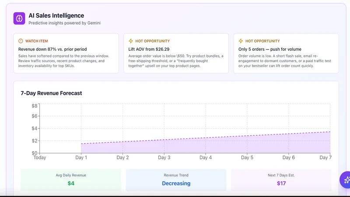Click lightning icon beside Lift AOV opportunity
This screenshot has height=197, width=350.
(x=130, y=41)
